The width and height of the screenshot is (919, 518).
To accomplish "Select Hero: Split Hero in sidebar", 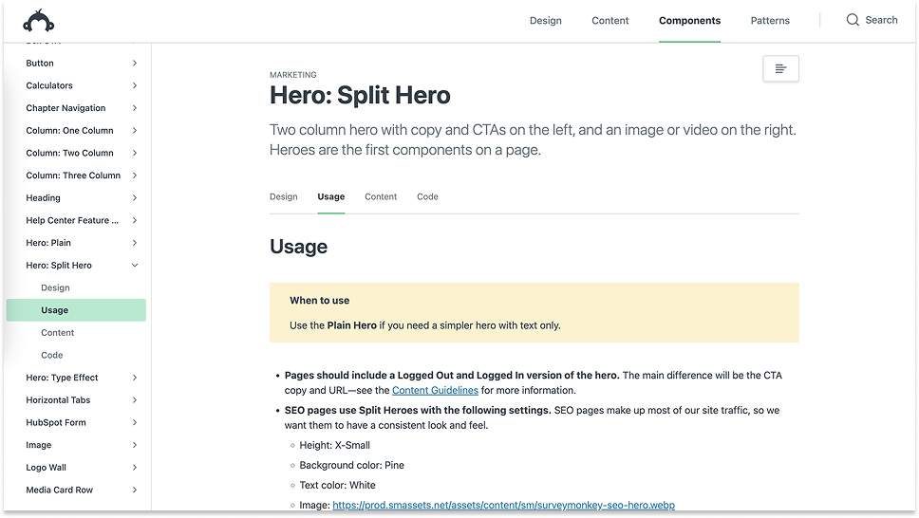I will pos(59,266).
